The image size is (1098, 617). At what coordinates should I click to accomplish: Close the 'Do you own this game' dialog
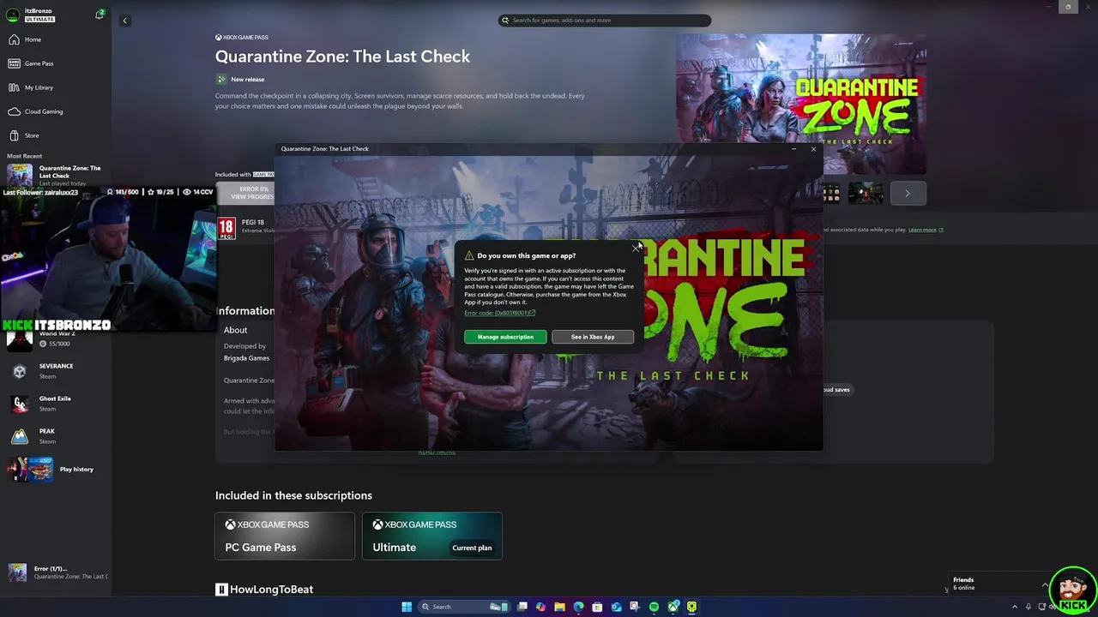tap(636, 248)
